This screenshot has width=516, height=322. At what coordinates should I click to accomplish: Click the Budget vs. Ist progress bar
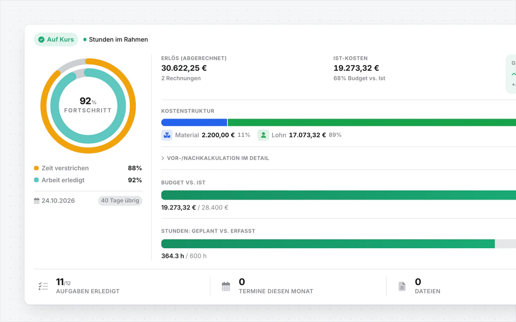[x=338, y=195]
